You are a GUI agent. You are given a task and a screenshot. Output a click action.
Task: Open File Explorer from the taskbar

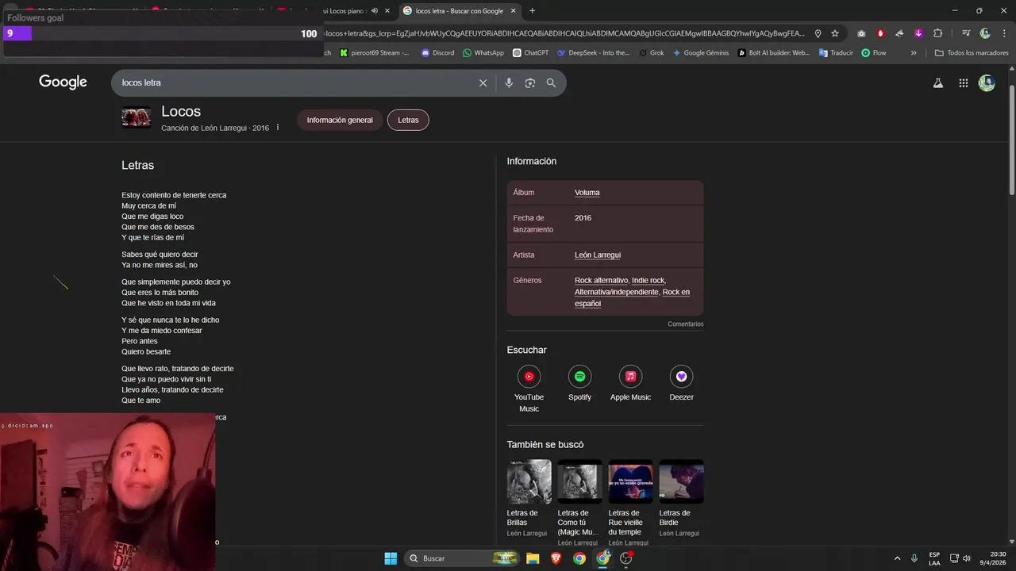[532, 558]
